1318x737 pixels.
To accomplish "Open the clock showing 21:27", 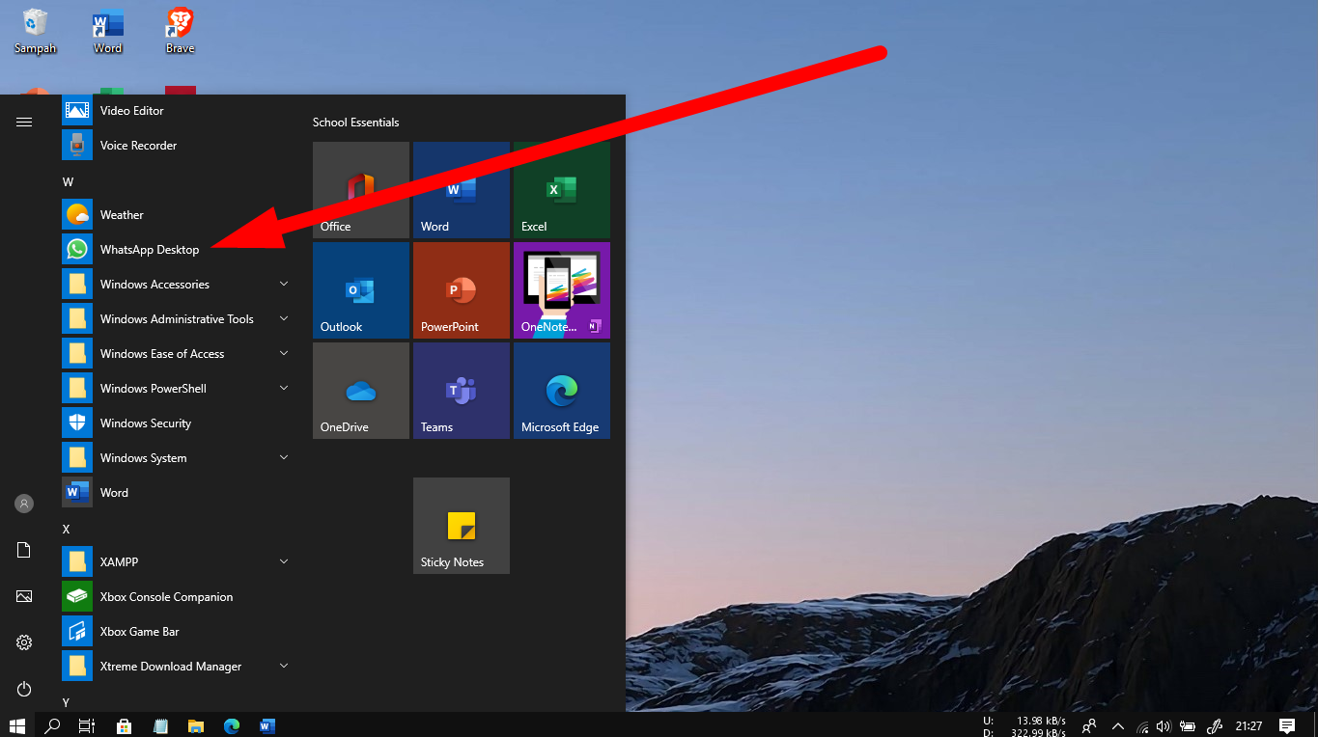I will (x=1249, y=725).
